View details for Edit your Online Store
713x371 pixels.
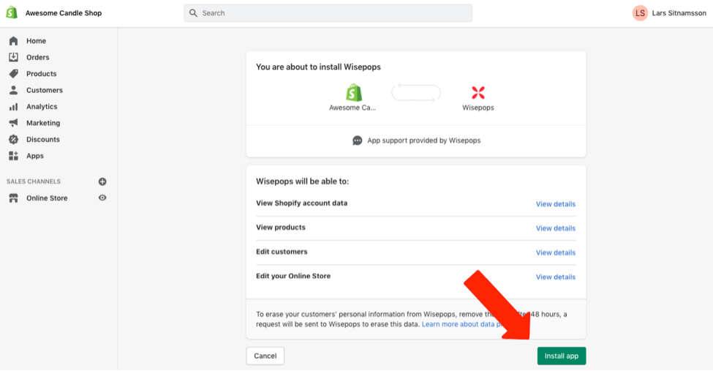point(555,277)
